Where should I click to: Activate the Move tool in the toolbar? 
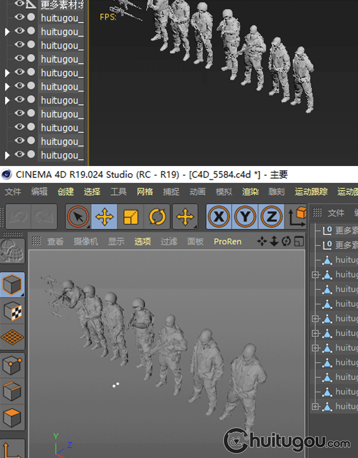(105, 217)
